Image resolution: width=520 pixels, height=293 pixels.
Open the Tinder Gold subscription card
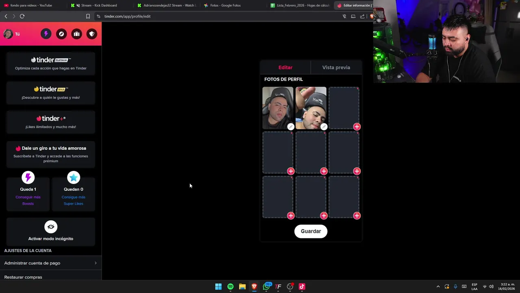point(51,93)
